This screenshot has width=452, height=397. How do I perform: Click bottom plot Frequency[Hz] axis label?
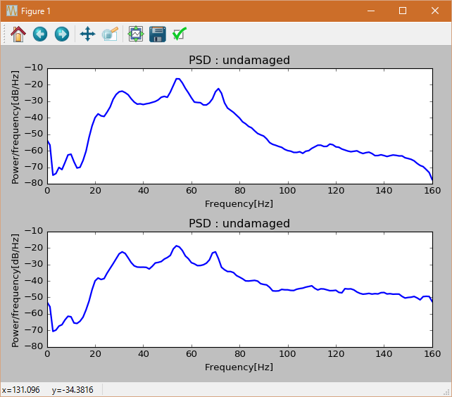tap(239, 367)
